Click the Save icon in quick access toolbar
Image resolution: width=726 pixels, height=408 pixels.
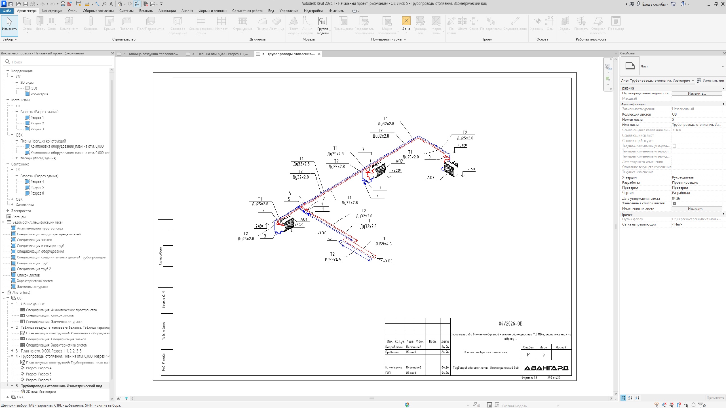[x=25, y=4]
